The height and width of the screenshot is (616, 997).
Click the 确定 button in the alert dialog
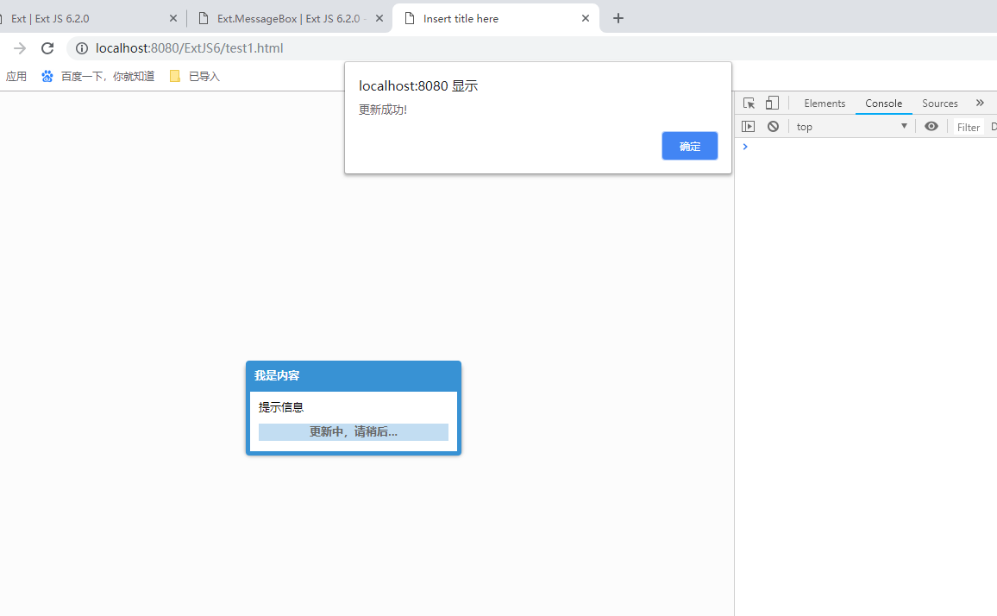click(689, 146)
